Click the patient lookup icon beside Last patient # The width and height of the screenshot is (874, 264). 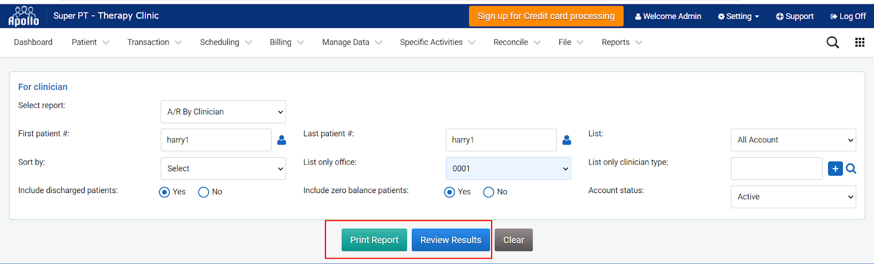point(567,140)
